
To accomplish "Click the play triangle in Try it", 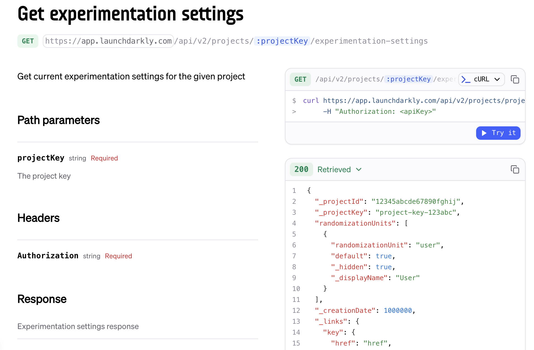I will click(484, 133).
